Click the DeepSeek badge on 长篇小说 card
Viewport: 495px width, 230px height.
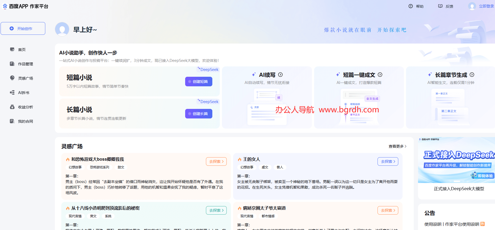point(208,101)
